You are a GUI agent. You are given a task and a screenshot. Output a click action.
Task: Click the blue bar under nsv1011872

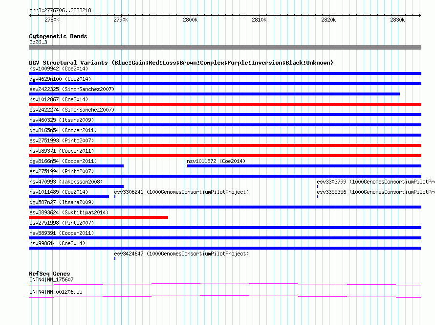pos(304,166)
